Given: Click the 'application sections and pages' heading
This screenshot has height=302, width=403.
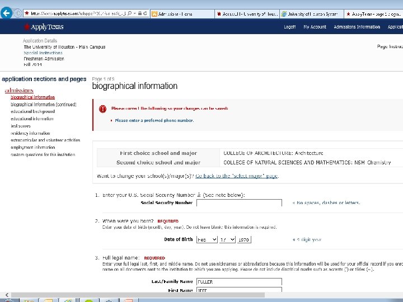Looking at the screenshot, I should click(x=44, y=79).
